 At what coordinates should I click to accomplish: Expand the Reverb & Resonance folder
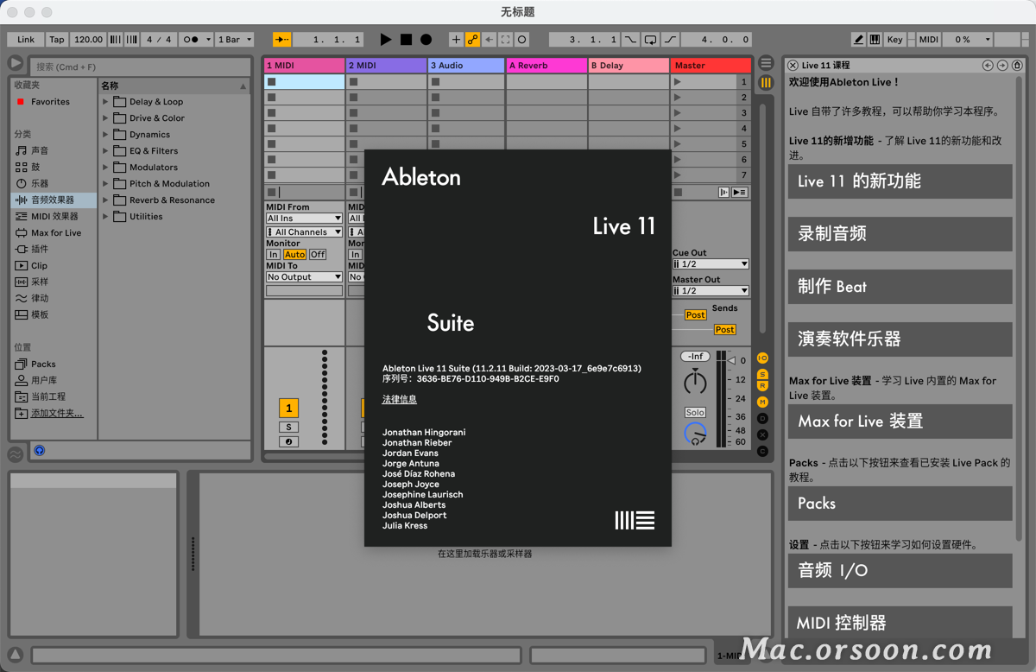tap(106, 200)
